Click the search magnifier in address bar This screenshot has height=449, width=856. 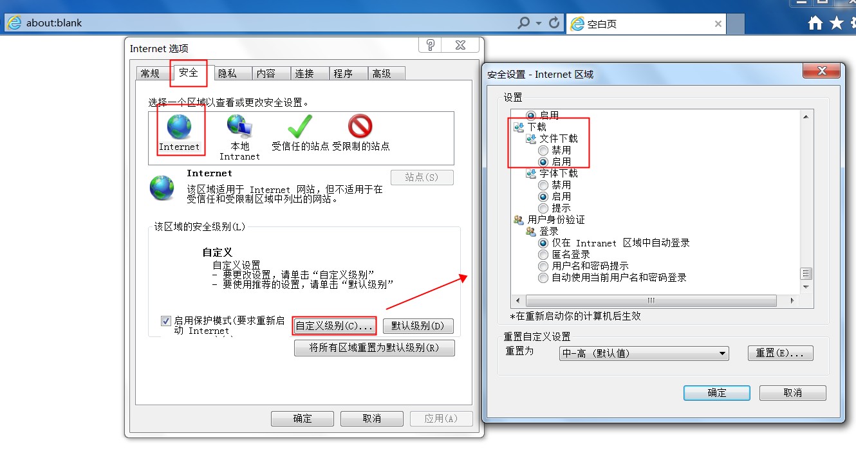(x=524, y=23)
